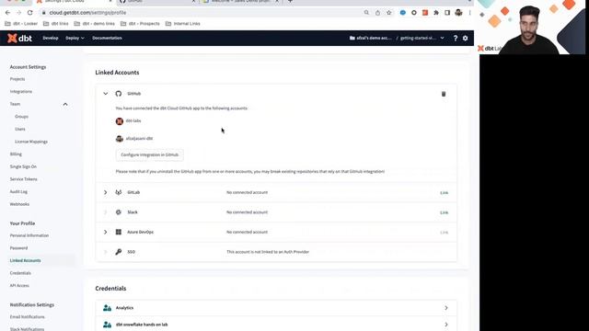Bookmark page with the star icon
Image resolution: width=589 pixels, height=331 pixels.
pyautogui.click(x=388, y=12)
